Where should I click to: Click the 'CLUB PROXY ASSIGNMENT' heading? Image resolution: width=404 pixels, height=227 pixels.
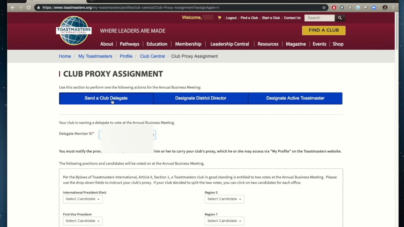[x=113, y=74]
